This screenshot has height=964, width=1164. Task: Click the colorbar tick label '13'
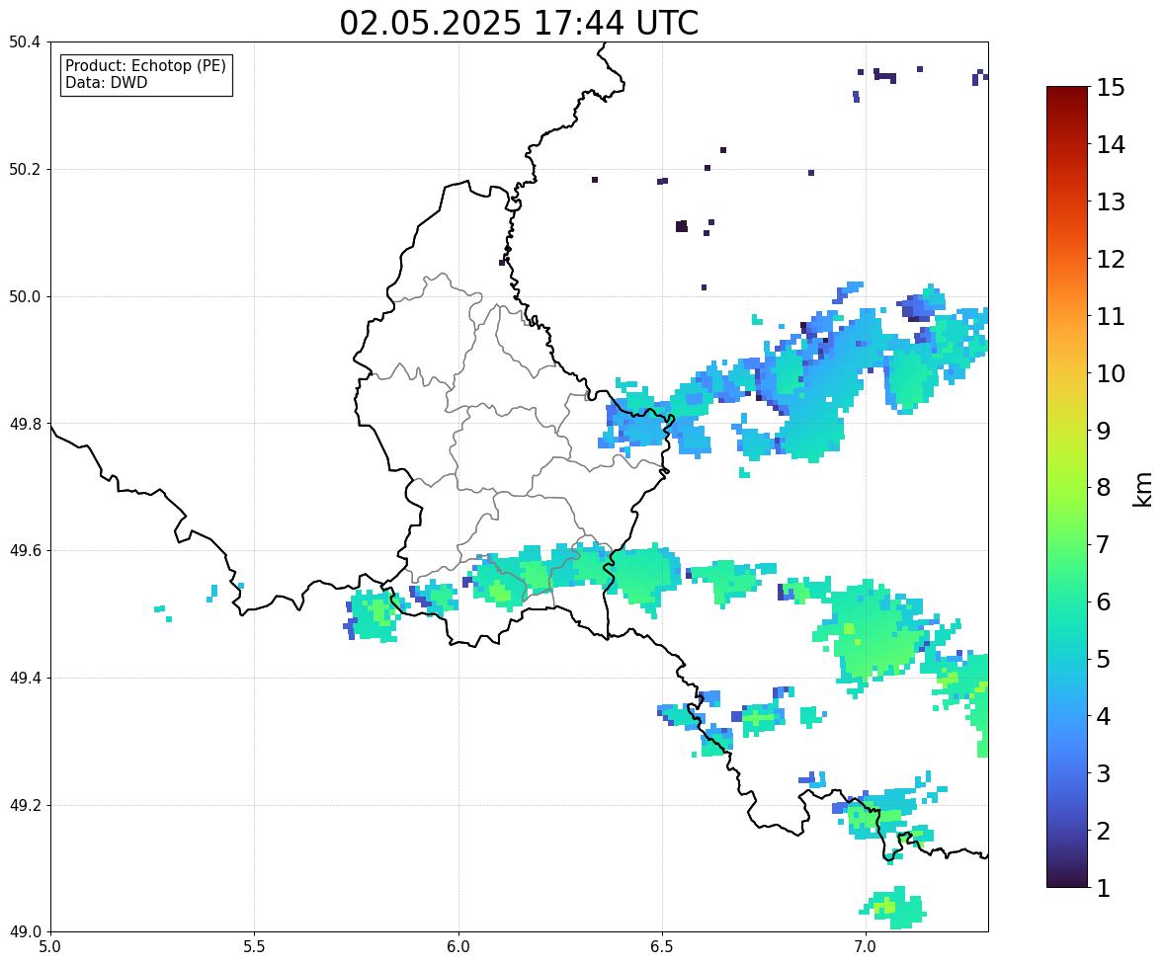(x=1111, y=201)
